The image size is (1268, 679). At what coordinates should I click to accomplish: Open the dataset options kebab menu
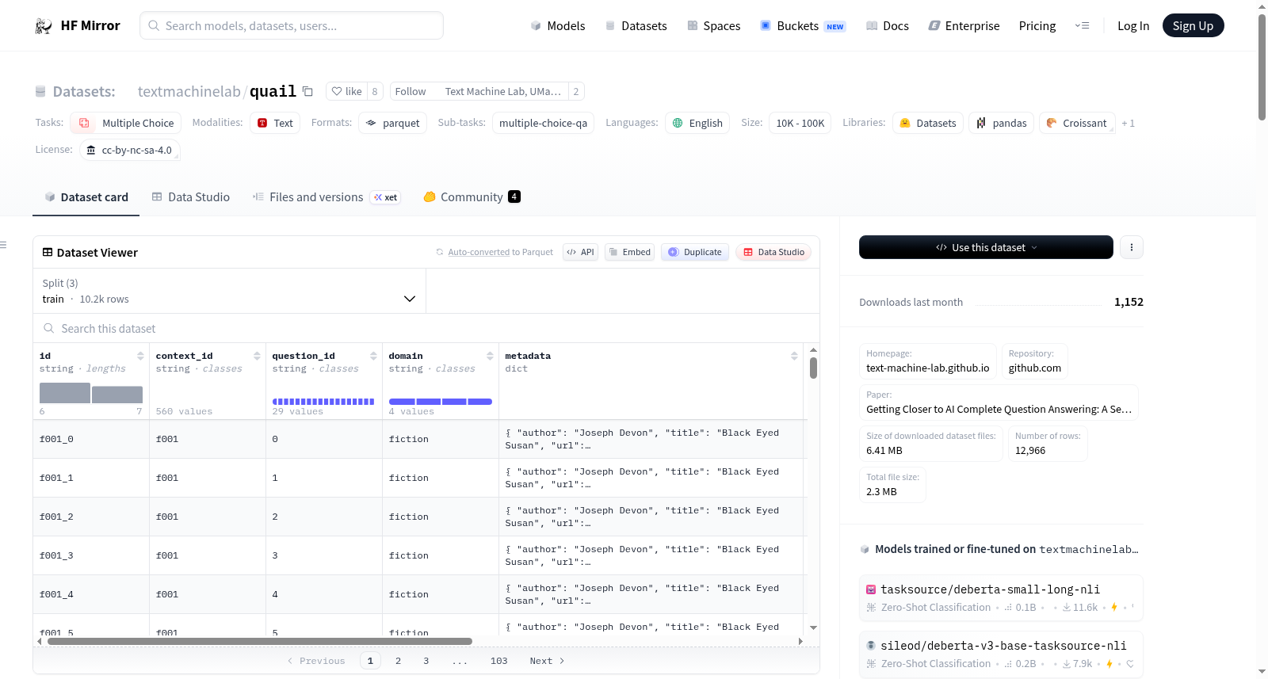1132,247
